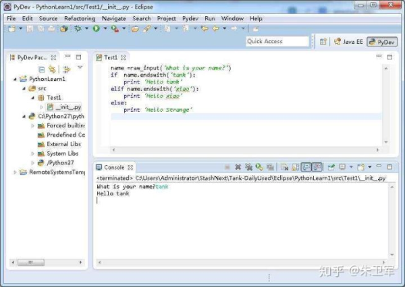Click the Package Explorer horizontal scrollbar thumb

coord(31,262)
